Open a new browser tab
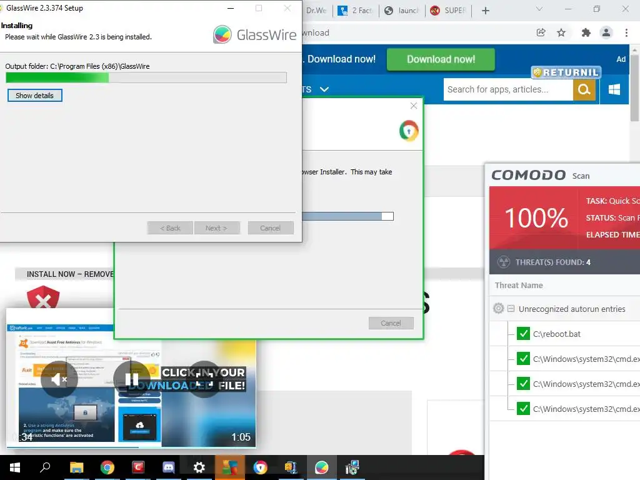 (485, 11)
